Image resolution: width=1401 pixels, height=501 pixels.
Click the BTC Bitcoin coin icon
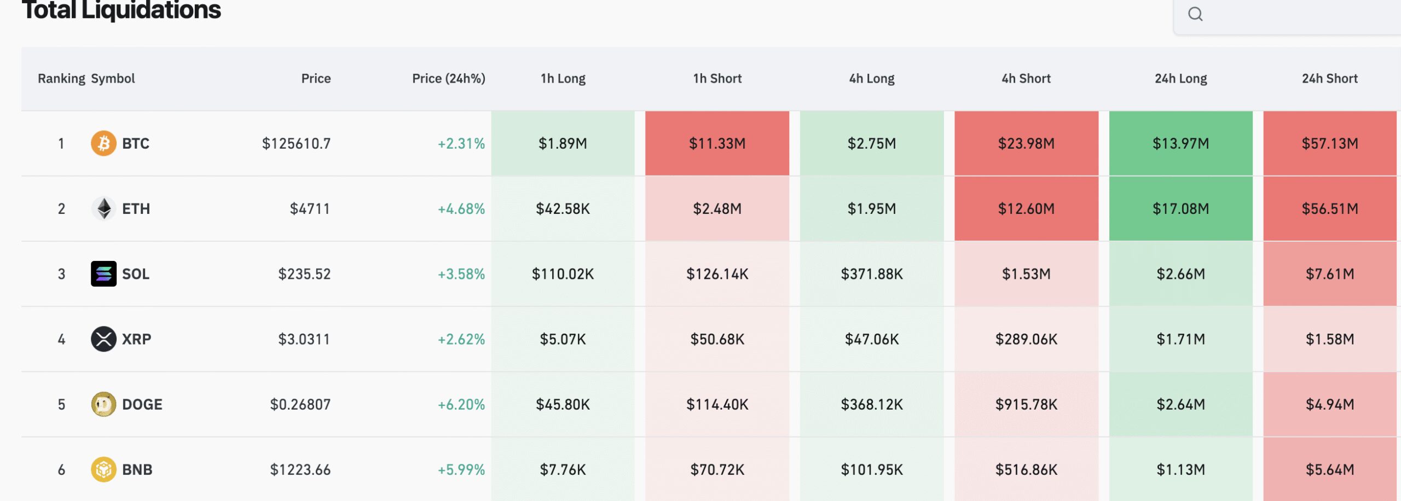point(104,143)
